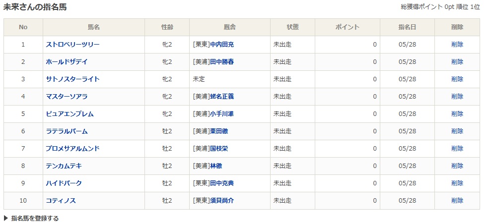Click row number 7 cell
The width and height of the screenshot is (484, 222).
click(x=23, y=148)
